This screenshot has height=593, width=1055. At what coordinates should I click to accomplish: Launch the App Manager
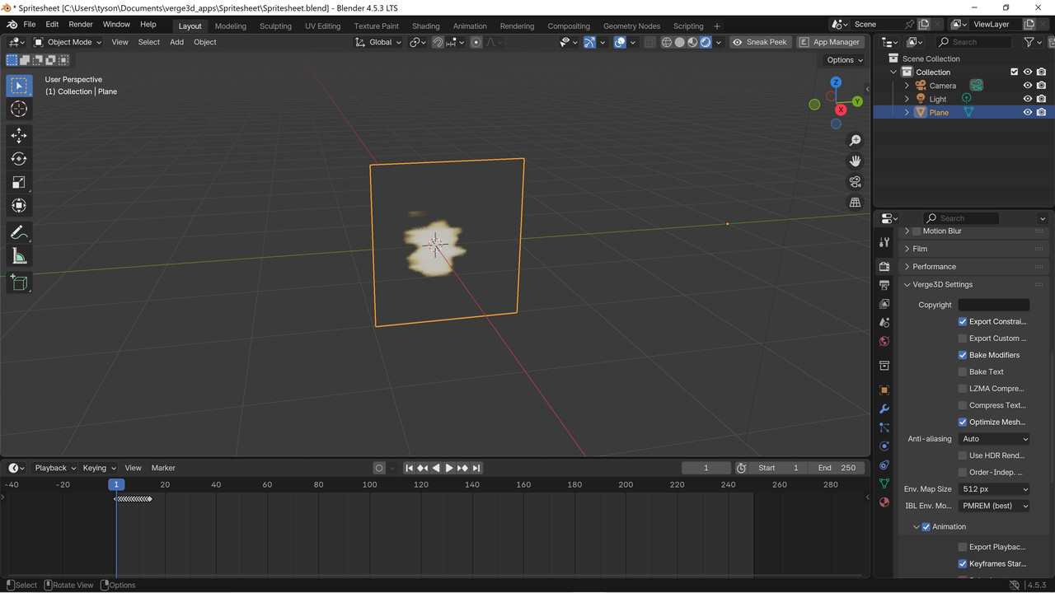click(830, 41)
